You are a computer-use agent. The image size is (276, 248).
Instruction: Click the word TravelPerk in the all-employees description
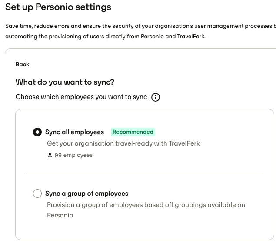pyautogui.click(x=184, y=143)
